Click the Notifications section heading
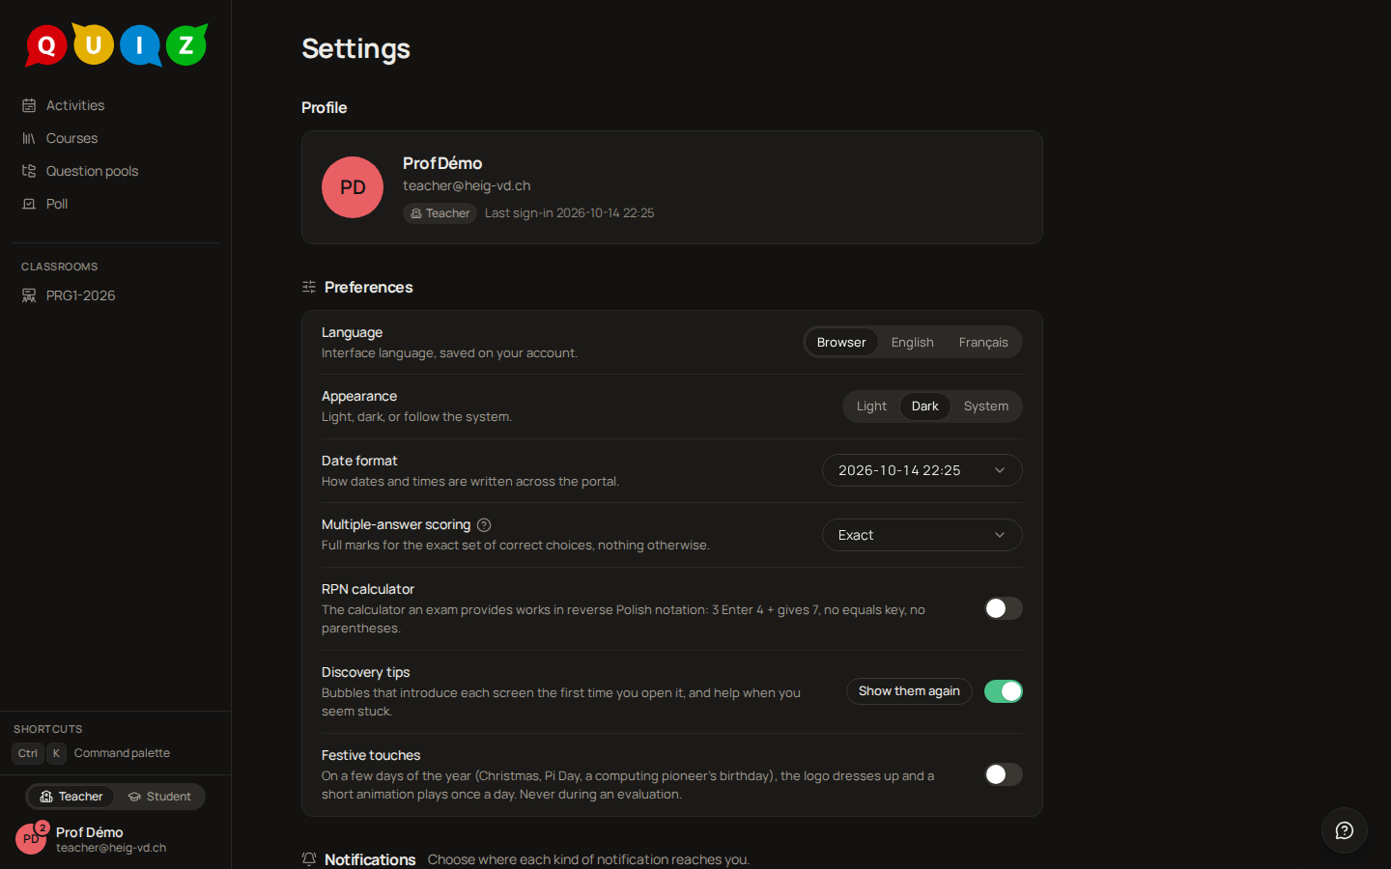The image size is (1391, 869). coord(370,859)
